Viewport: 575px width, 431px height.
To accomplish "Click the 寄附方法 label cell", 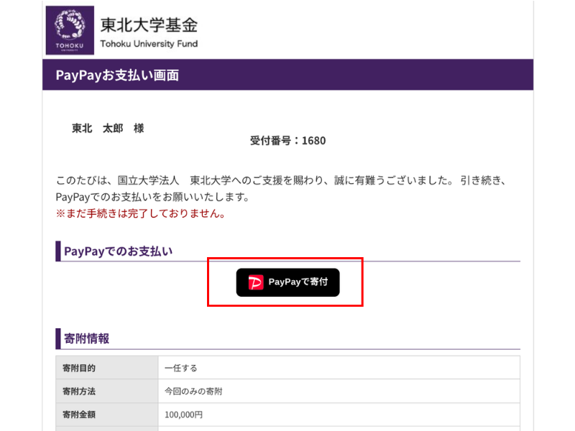I will [107, 391].
